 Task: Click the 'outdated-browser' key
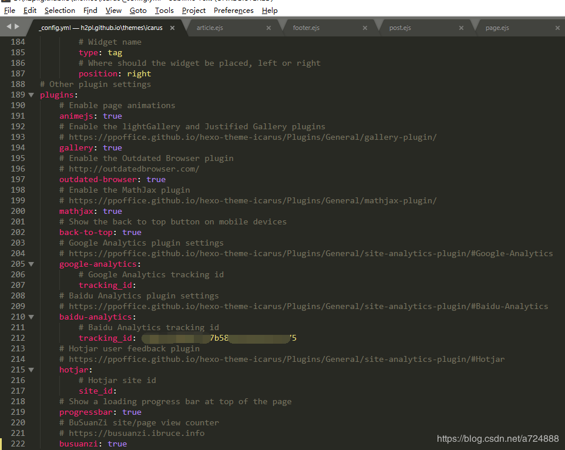point(98,179)
